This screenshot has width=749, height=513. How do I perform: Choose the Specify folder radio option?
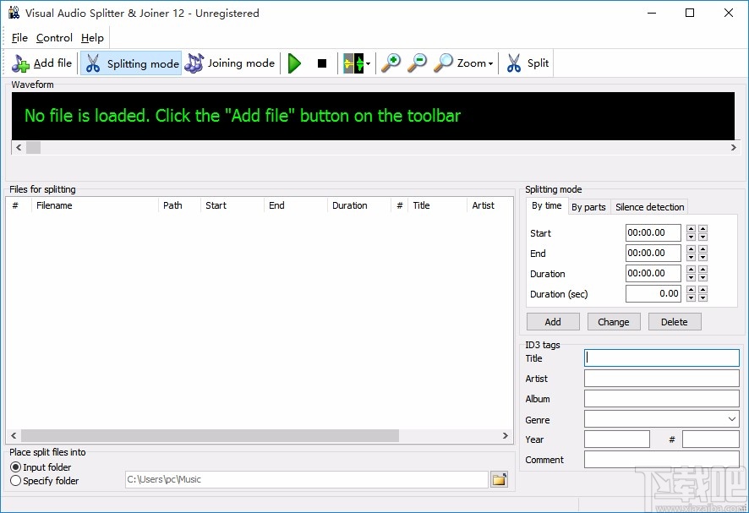click(45, 481)
